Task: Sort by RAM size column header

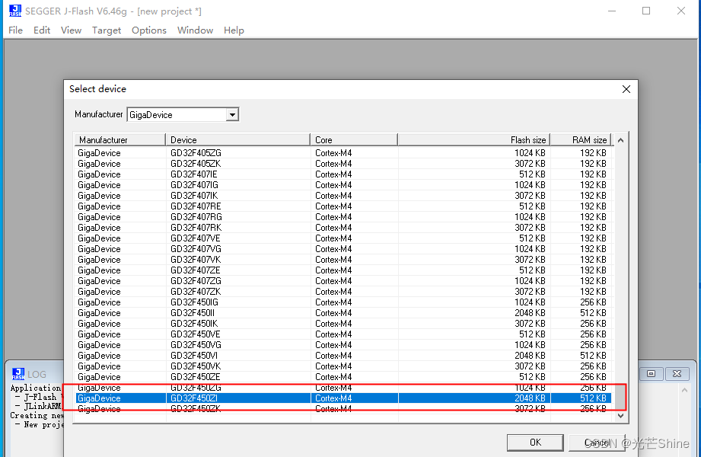Action: pos(581,140)
